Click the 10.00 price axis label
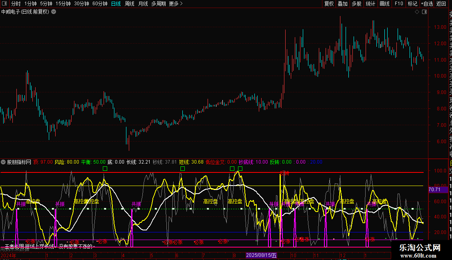 coord(440,76)
